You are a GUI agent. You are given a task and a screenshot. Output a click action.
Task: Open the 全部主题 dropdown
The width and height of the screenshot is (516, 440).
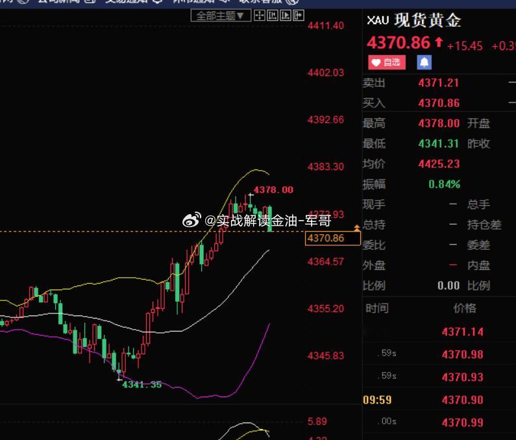click(221, 16)
